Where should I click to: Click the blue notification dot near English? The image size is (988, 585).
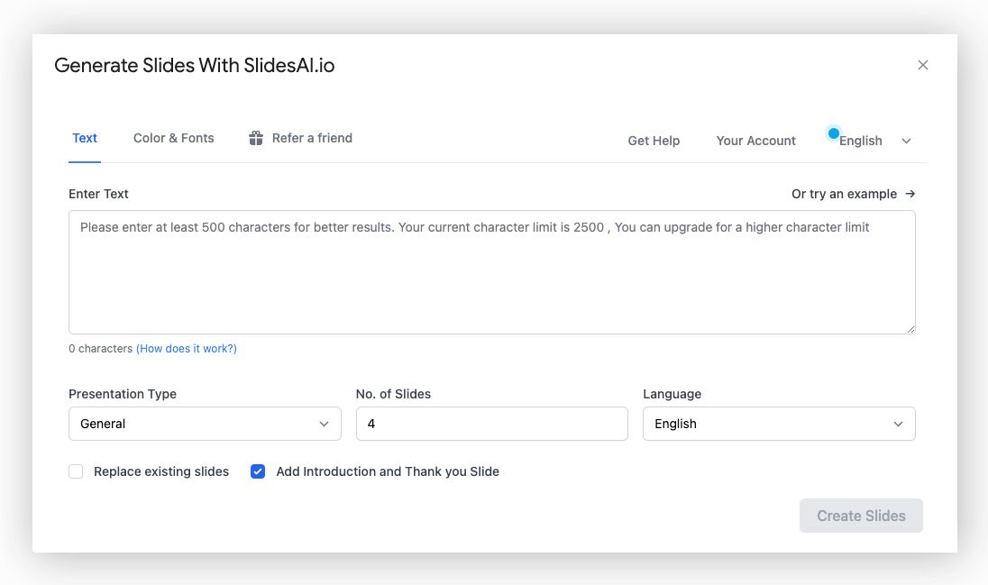[x=834, y=133]
